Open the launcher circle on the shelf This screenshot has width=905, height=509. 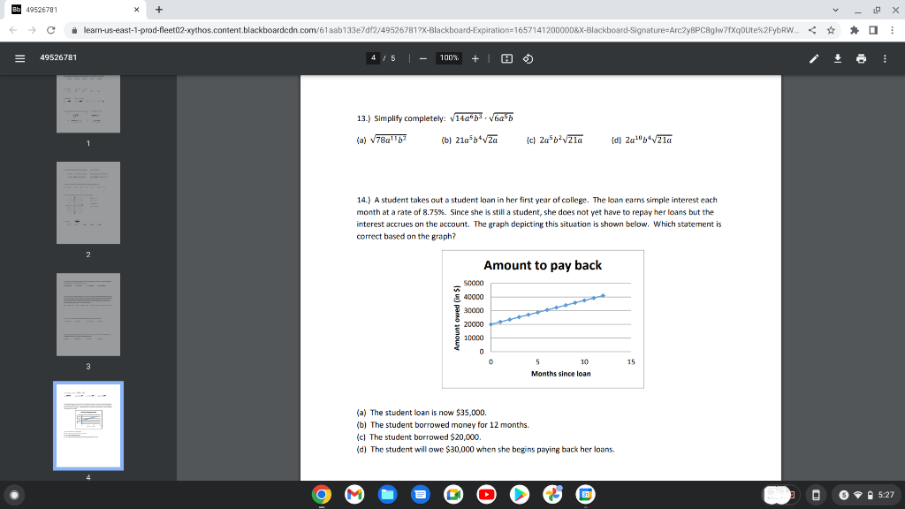pyautogui.click(x=14, y=495)
